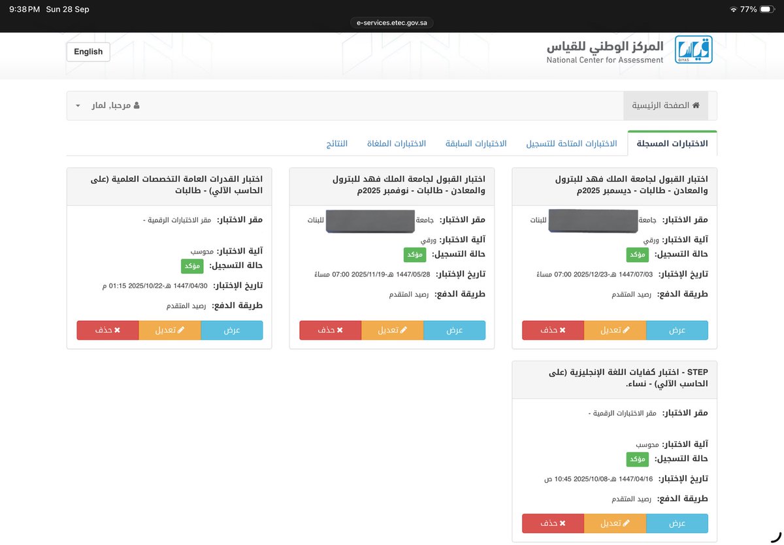
Task: Click عرض for November 2025 KFUPM test
Action: pos(454,330)
